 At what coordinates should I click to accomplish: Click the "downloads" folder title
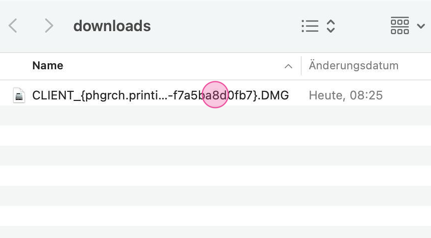112,26
